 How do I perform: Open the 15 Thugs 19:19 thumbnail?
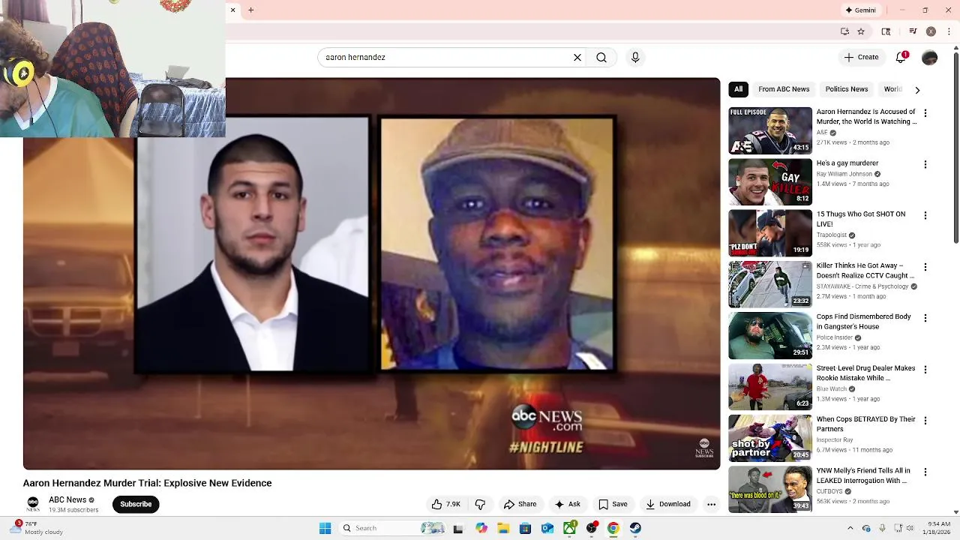[x=770, y=233]
